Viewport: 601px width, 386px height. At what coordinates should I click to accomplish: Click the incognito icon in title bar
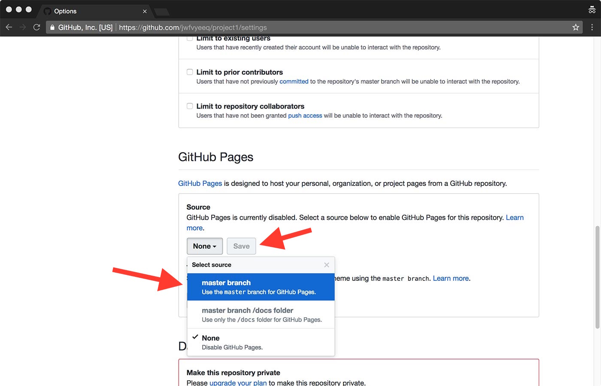pyautogui.click(x=592, y=10)
